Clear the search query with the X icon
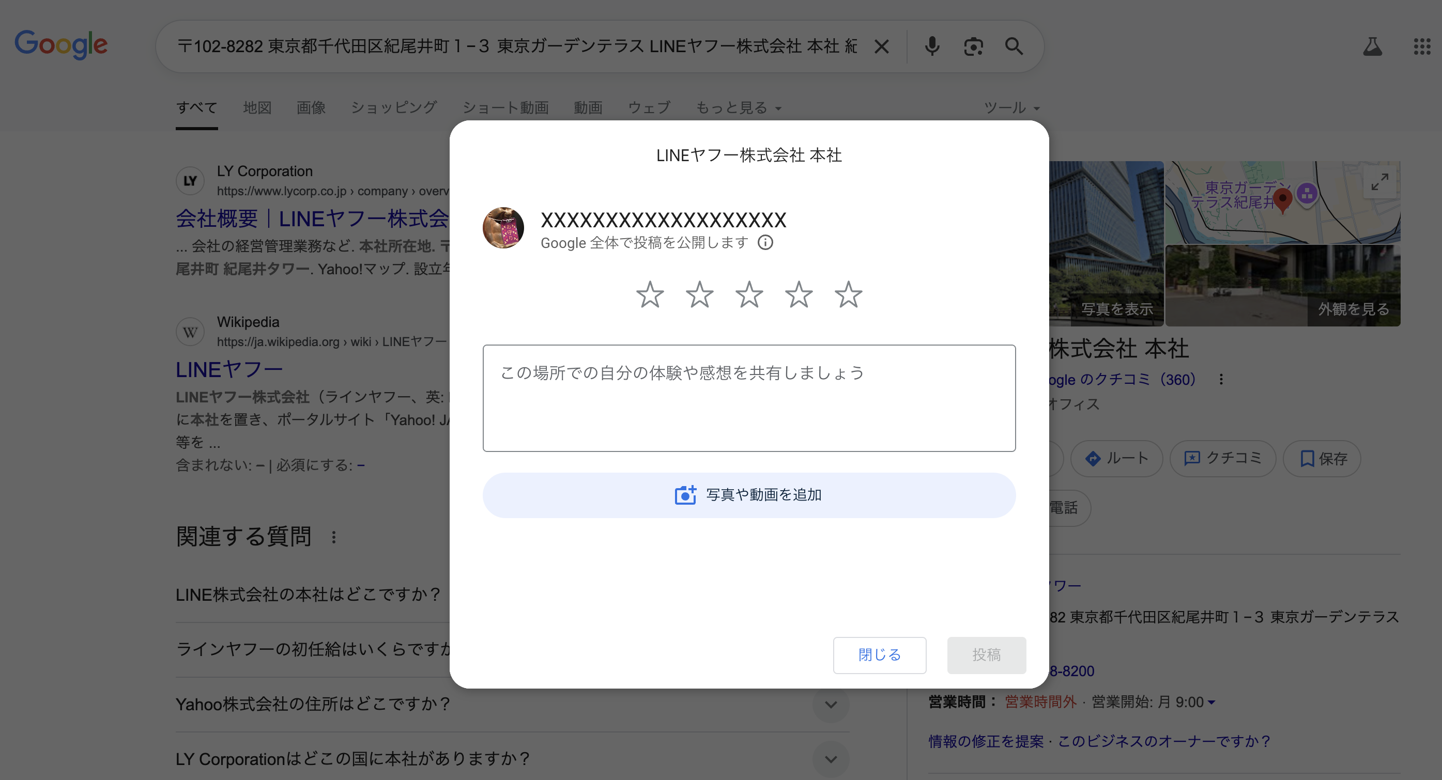This screenshot has width=1442, height=780. (882, 46)
